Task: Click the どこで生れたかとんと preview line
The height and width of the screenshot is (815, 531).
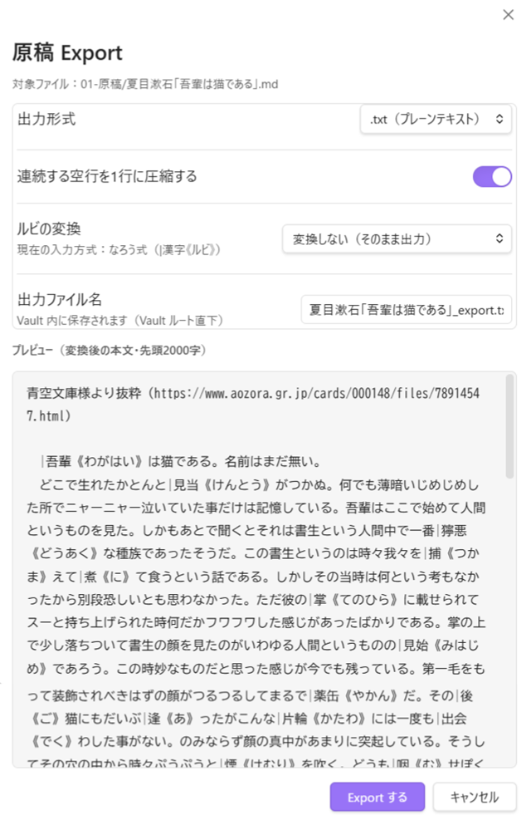Action: coord(260,485)
